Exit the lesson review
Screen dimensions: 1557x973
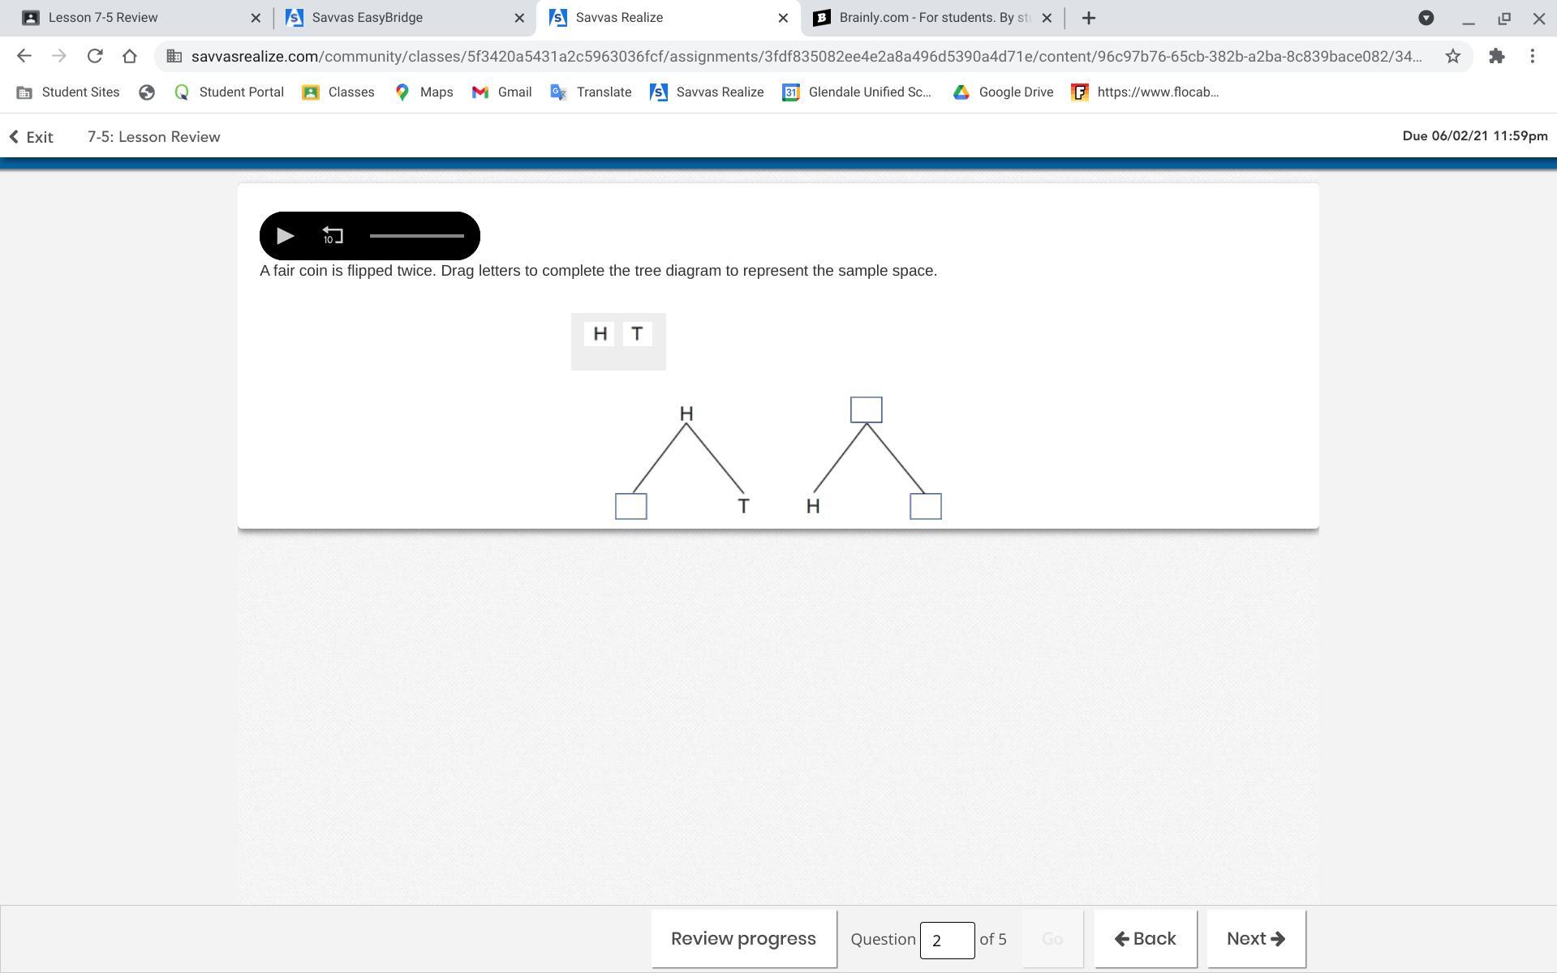click(31, 137)
